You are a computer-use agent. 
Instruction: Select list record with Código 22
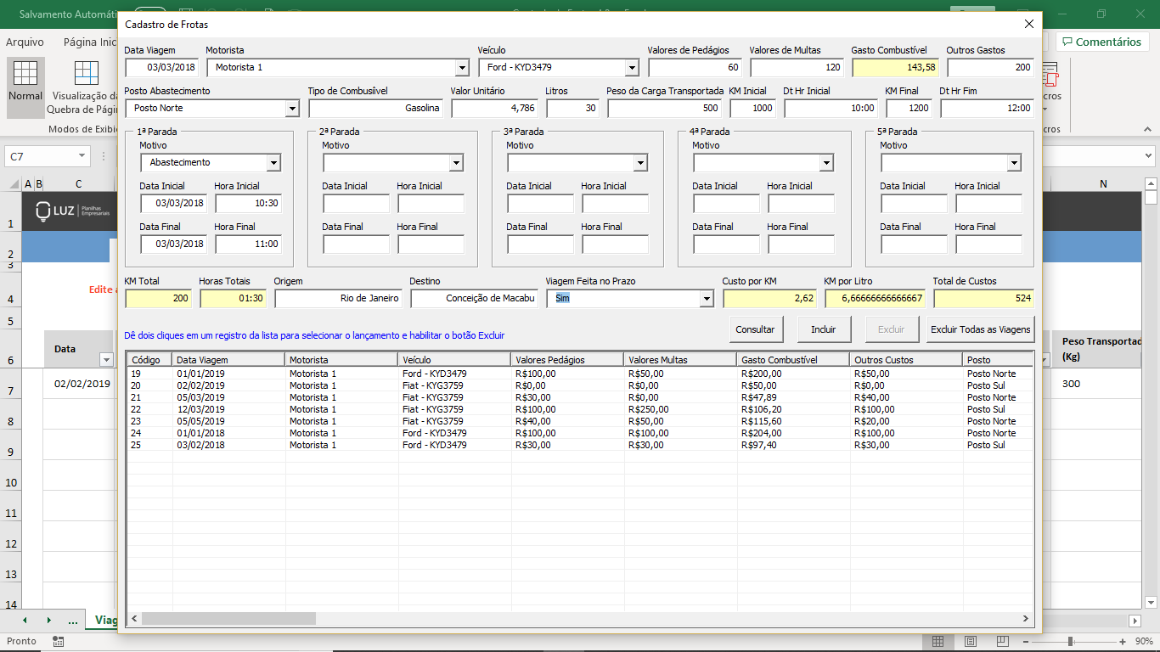[580, 409]
